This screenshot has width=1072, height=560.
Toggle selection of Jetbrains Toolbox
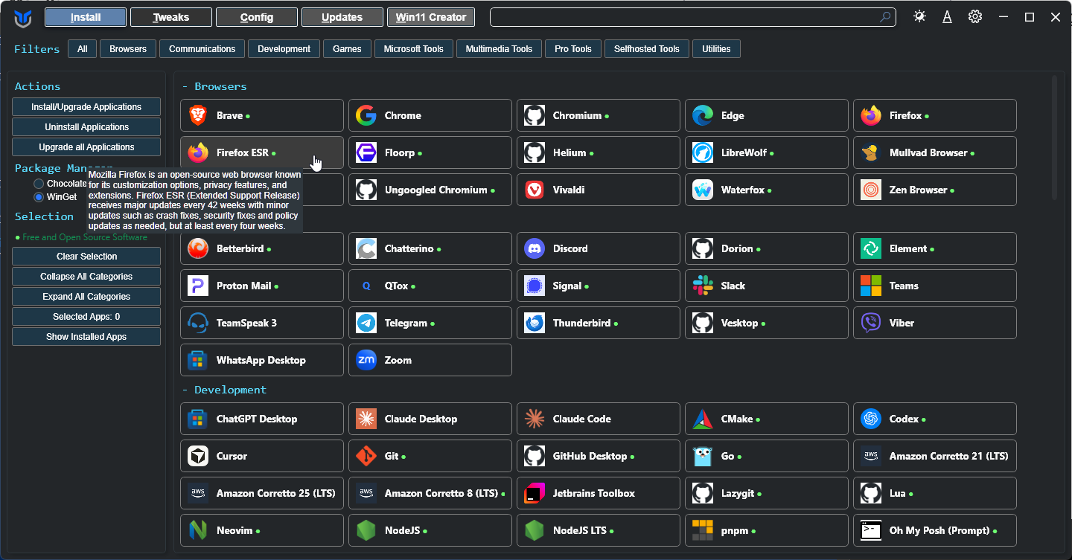(x=599, y=493)
